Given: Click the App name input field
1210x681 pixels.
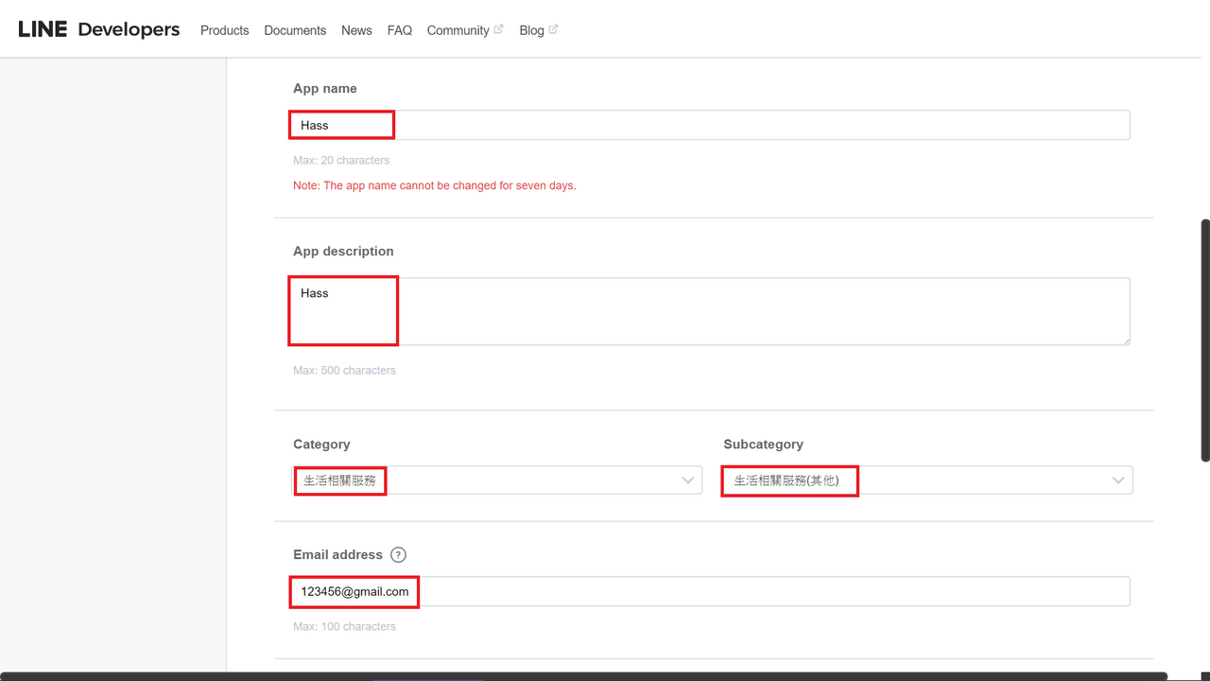Looking at the screenshot, I should tap(711, 125).
